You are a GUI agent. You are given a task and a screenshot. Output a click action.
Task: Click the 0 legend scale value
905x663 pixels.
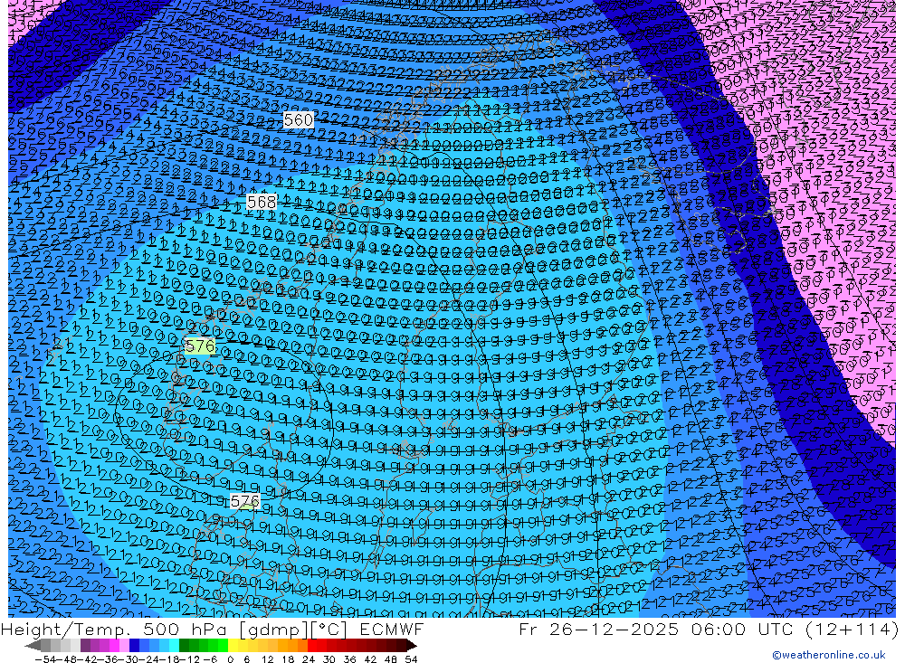(x=230, y=659)
